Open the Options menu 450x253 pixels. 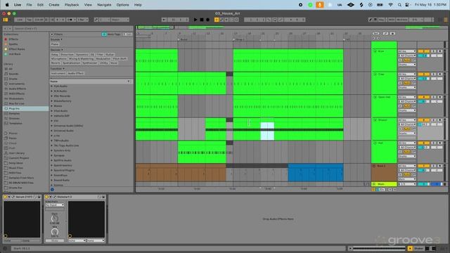[x=122, y=5]
